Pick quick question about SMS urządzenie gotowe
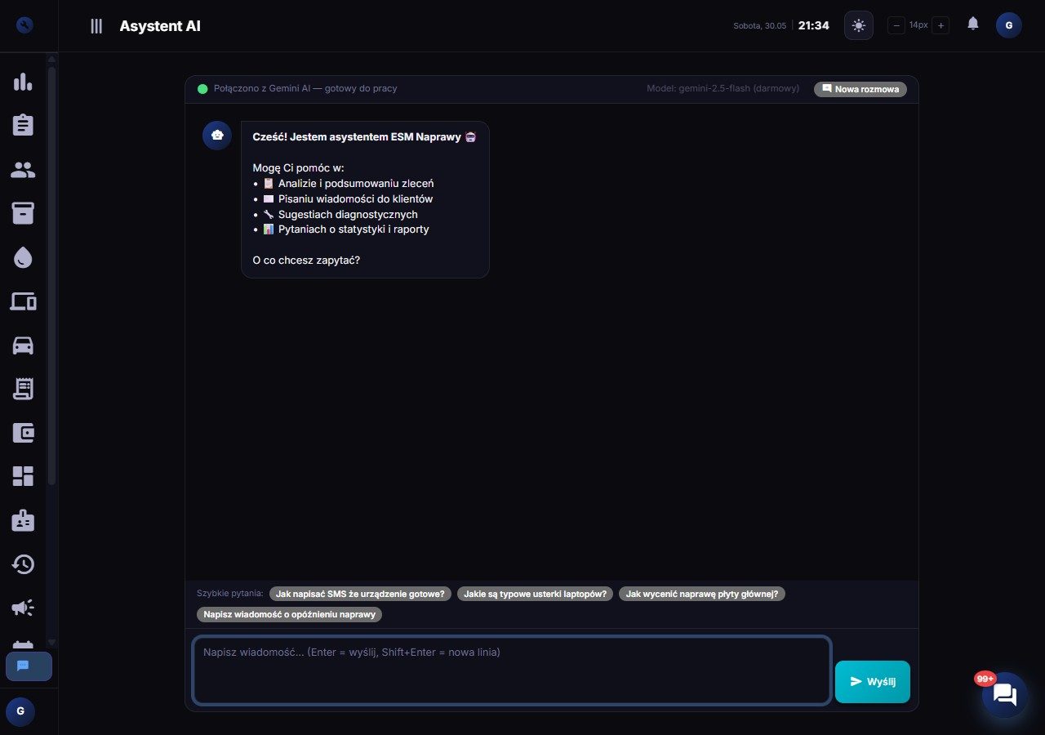 [x=360, y=594]
